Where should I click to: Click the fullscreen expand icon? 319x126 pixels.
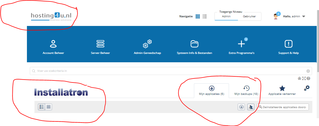(x=304, y=78)
